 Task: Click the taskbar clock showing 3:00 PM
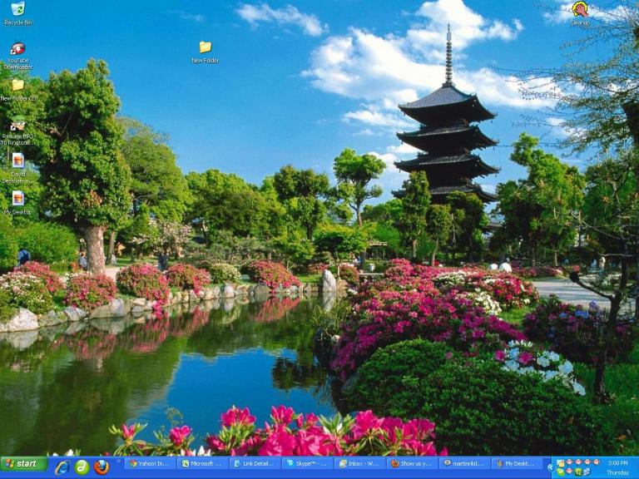pyautogui.click(x=618, y=462)
